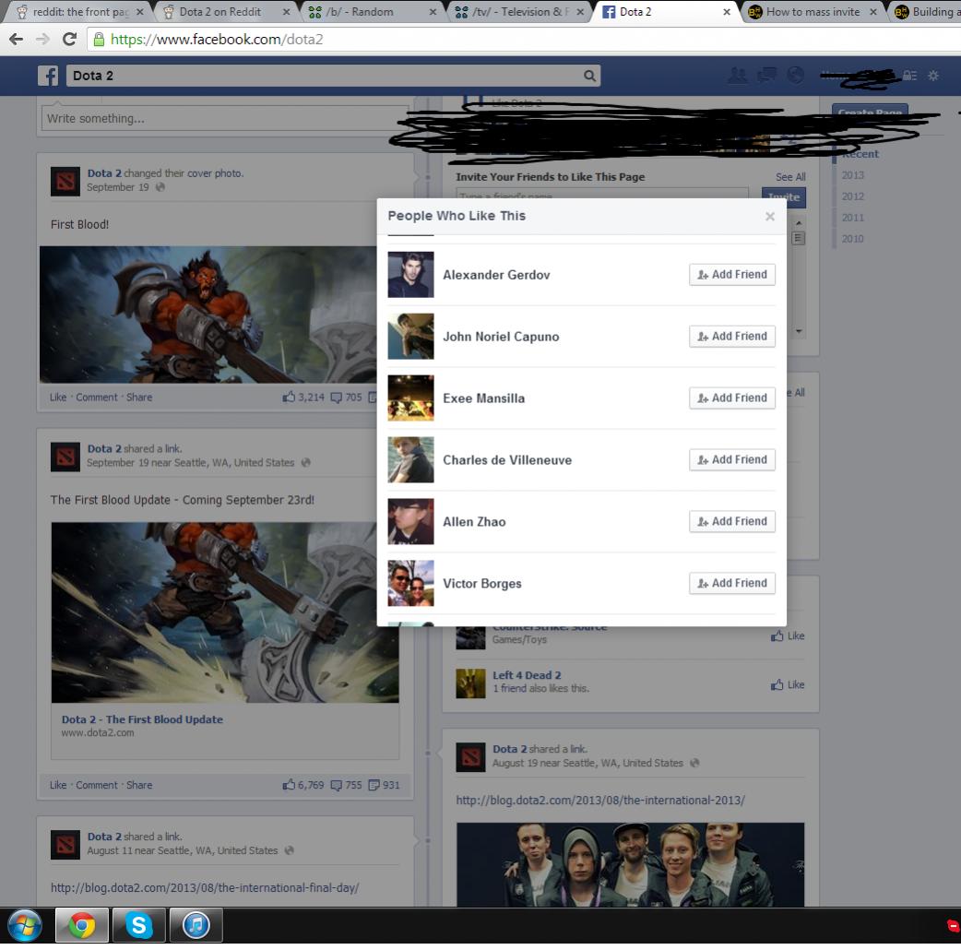Add Exee Mansilla as friend
This screenshot has height=950, width=961.
click(x=731, y=398)
